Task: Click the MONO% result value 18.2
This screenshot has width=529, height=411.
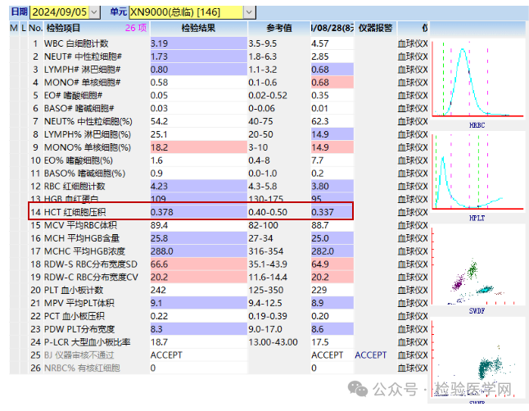Action: (159, 147)
